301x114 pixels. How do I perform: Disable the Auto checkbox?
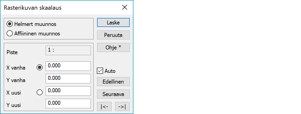(100, 71)
